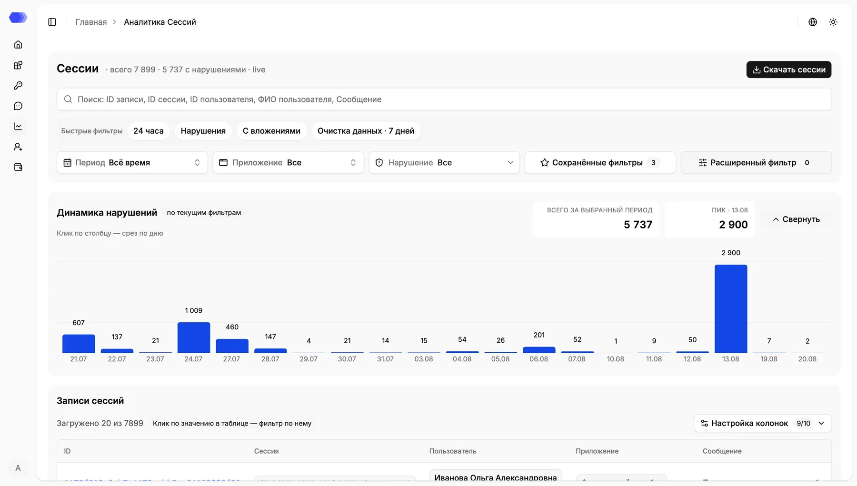Click the sliders icon of Расширенный фильтр
This screenshot has height=486, width=857.
(x=703, y=163)
